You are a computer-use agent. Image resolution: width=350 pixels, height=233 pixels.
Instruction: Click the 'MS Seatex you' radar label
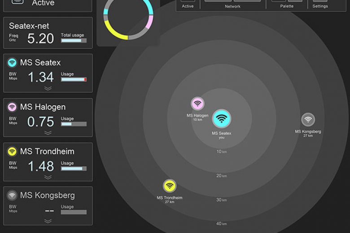click(x=221, y=135)
